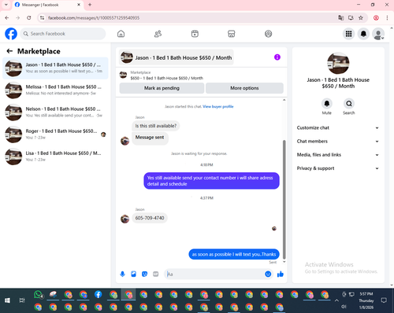Screen dimensions: 394x313
Task: Show hidden system tray icons
Action: click(336, 300)
